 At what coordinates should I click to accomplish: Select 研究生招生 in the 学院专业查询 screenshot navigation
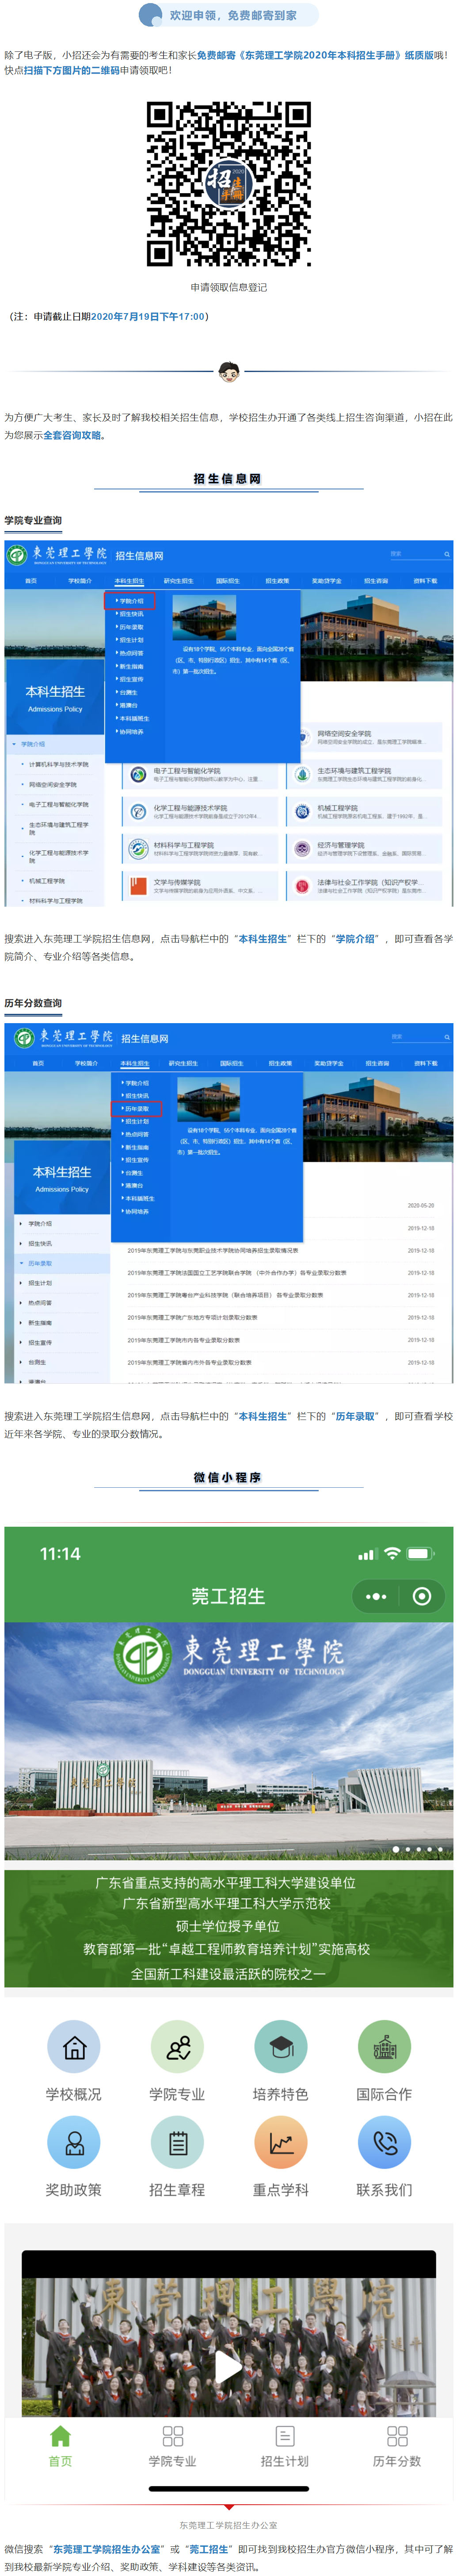tap(179, 580)
